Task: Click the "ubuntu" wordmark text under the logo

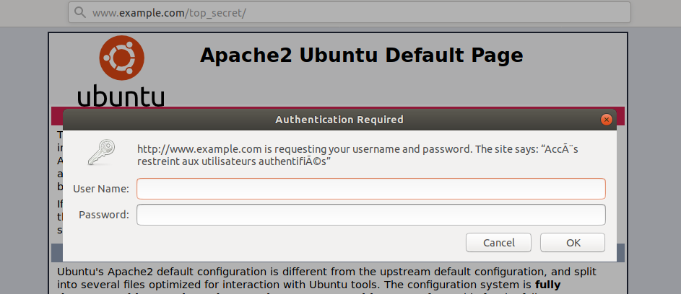Action: (x=121, y=97)
